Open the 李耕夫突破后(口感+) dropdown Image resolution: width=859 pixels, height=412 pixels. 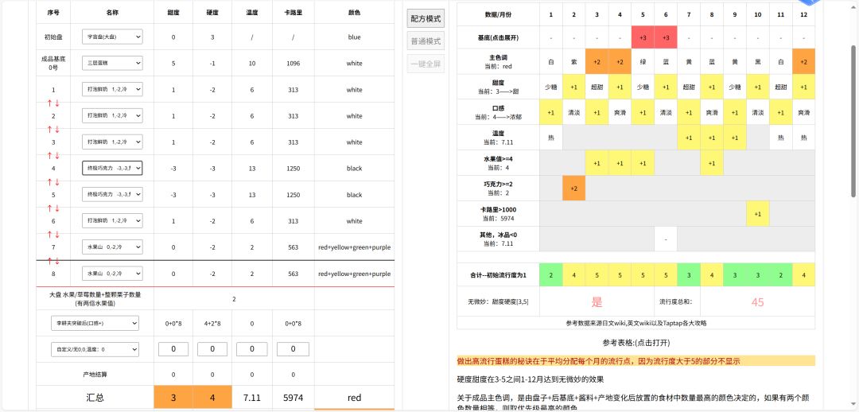click(x=95, y=323)
